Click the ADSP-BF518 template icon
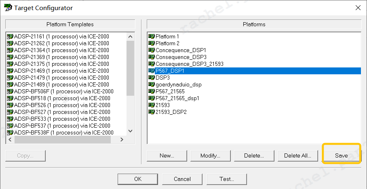Screen dimensions: 367x189 pyautogui.click(x=10, y=98)
